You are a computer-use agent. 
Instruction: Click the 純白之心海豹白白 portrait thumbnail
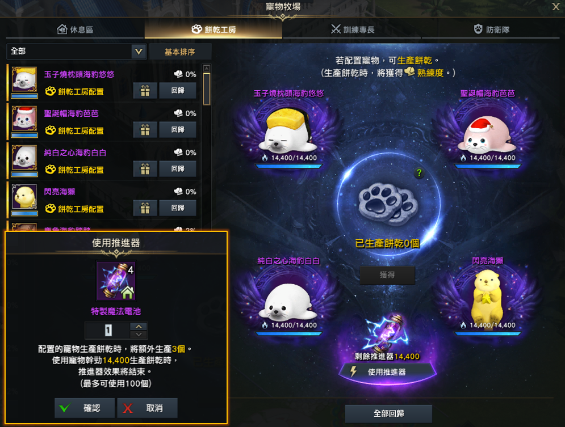pos(24,158)
